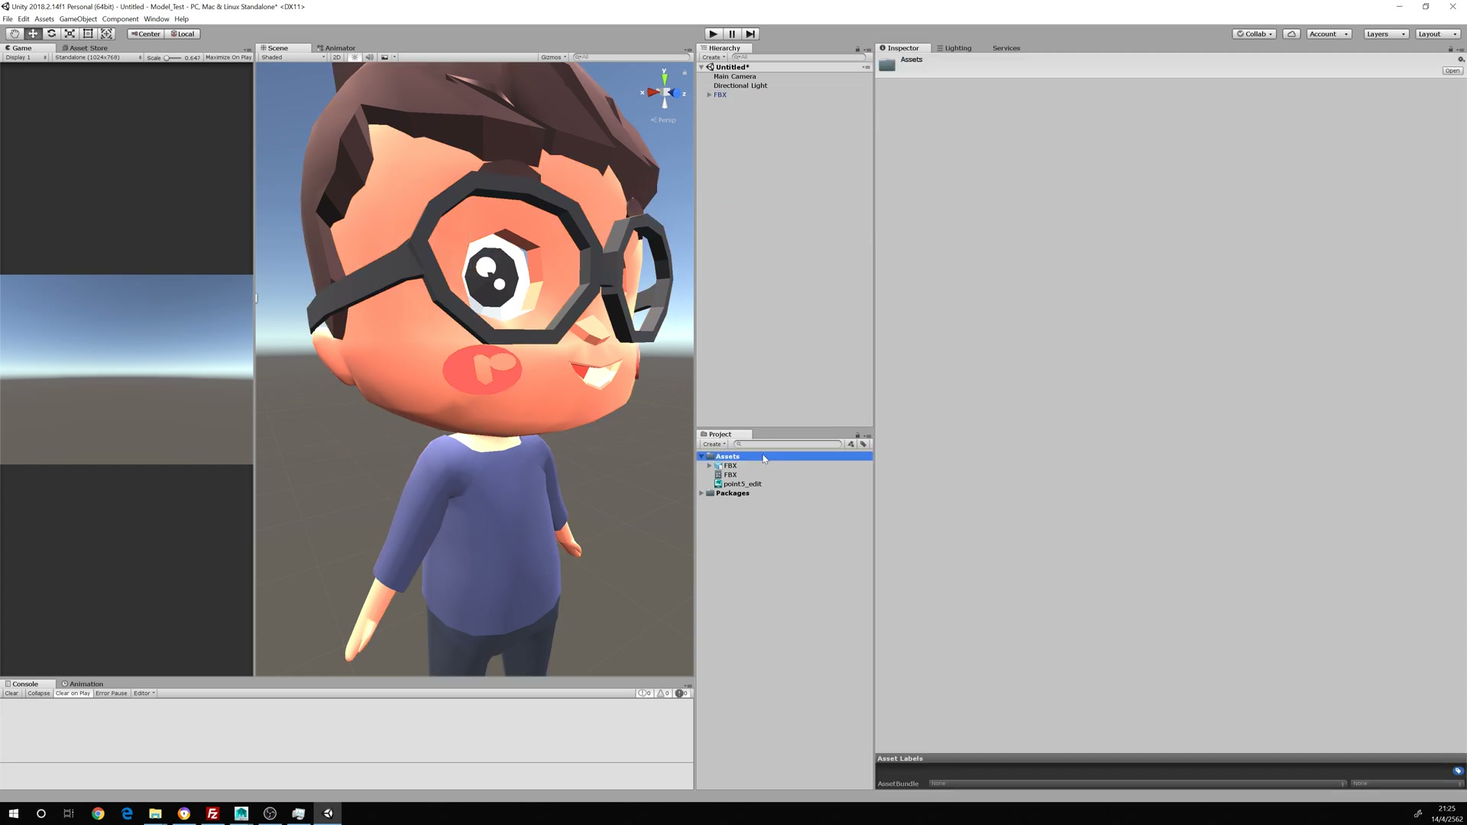This screenshot has width=1467, height=825.
Task: Open the Edit menu
Action: click(x=24, y=19)
